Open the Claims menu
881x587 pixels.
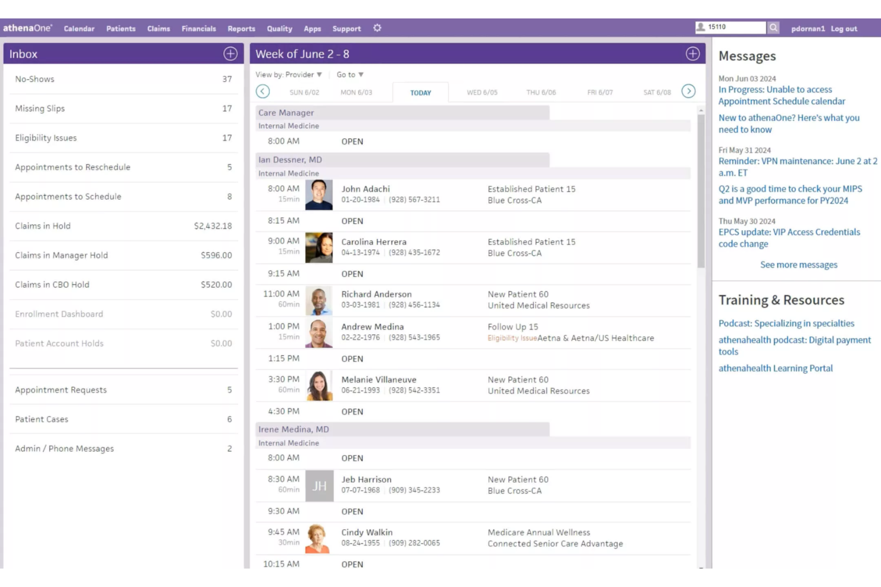click(158, 28)
